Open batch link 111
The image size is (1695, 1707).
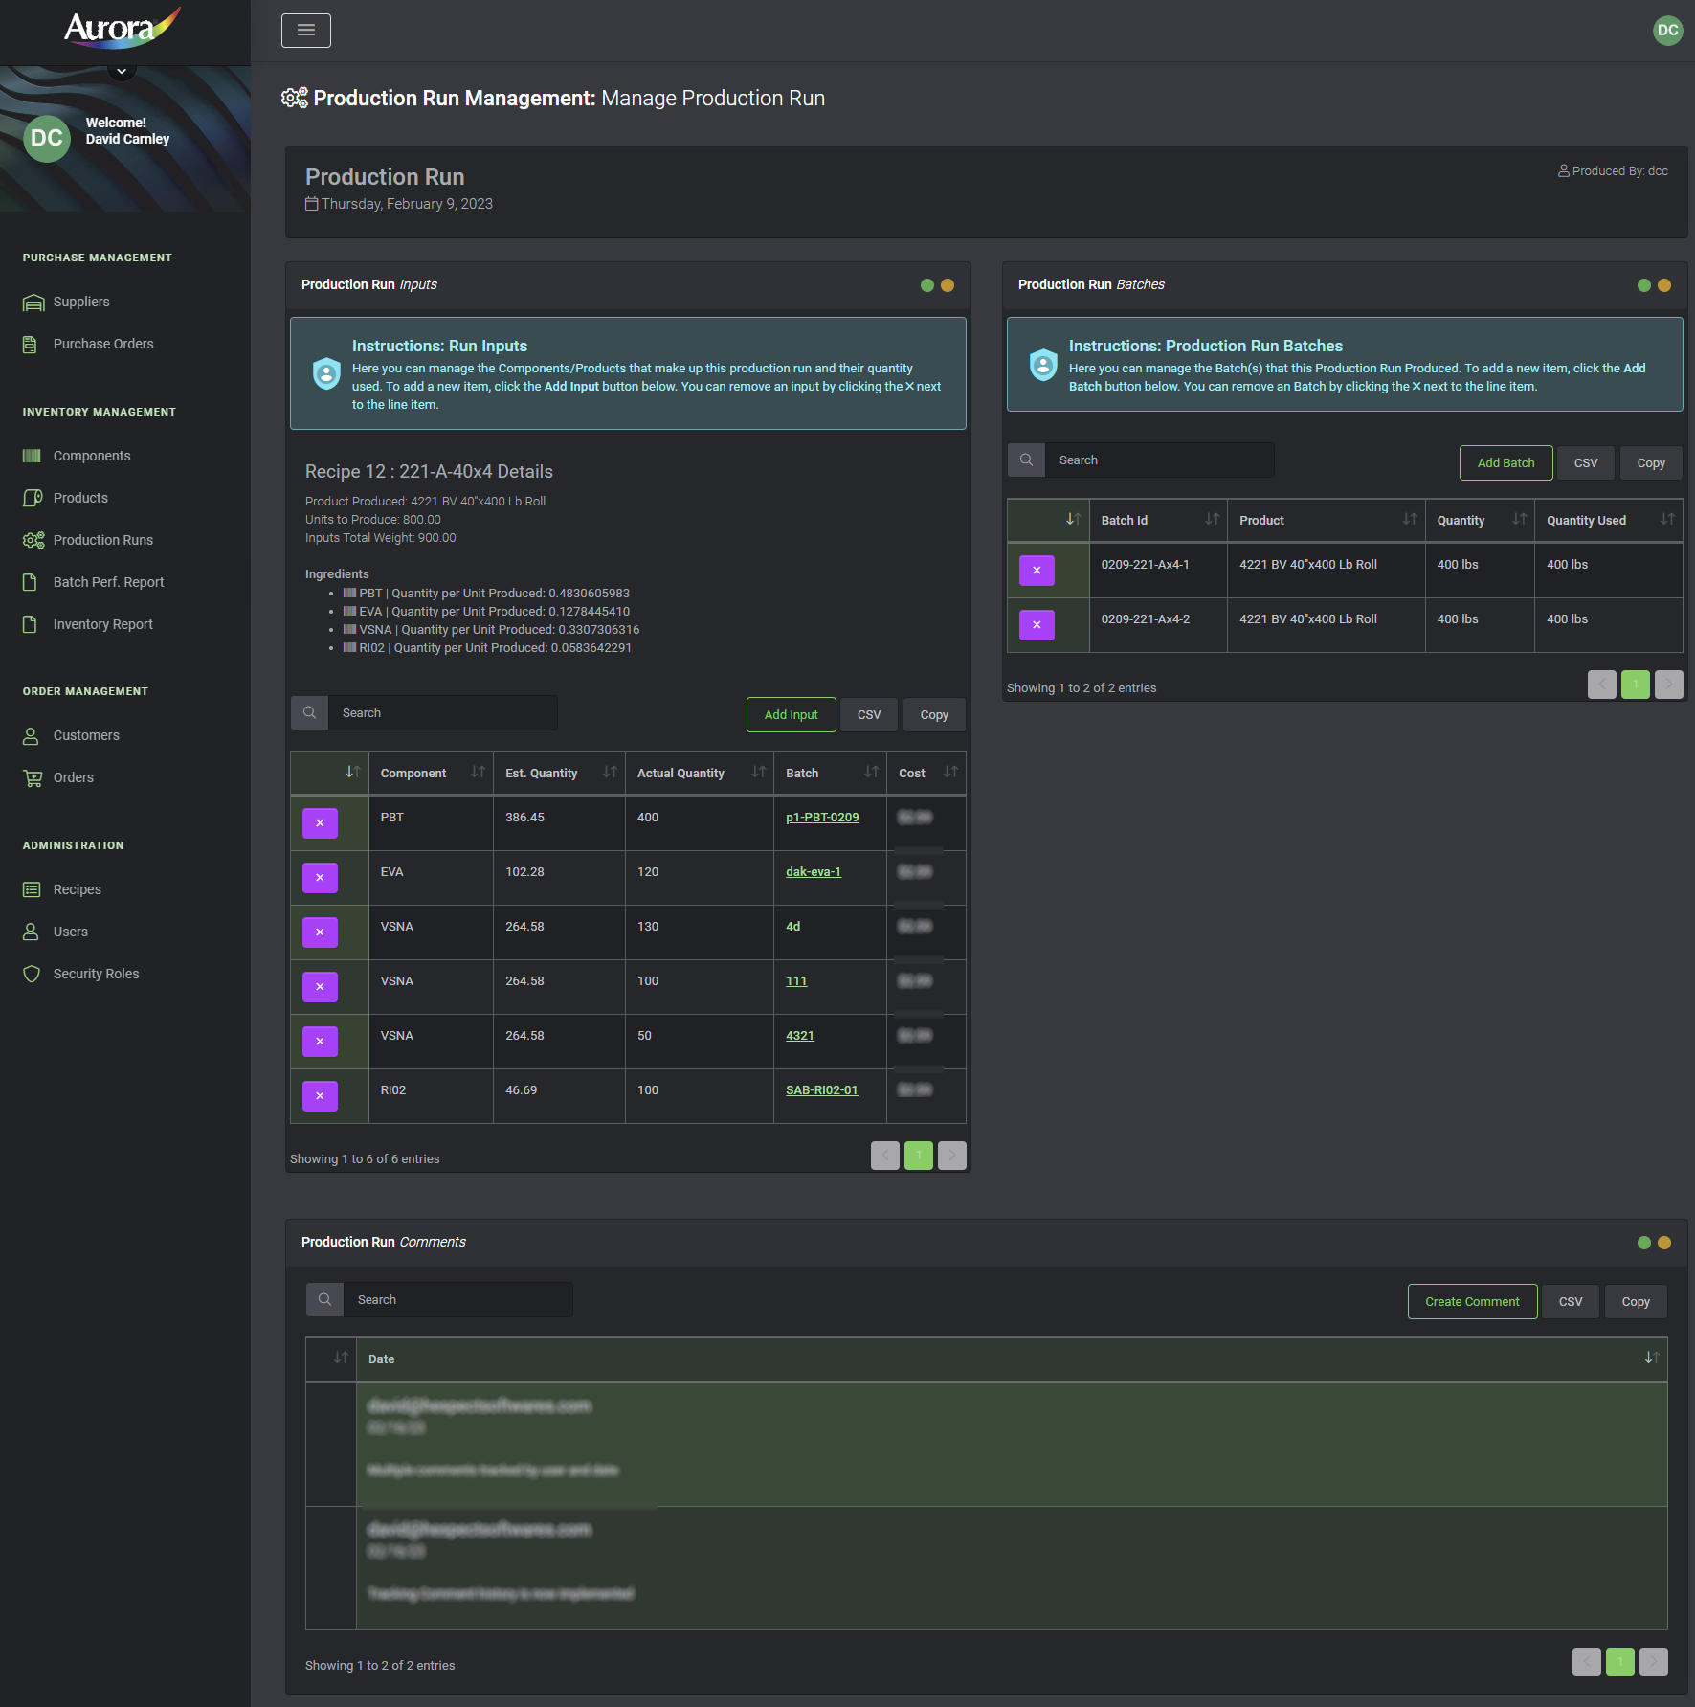[x=796, y=981]
